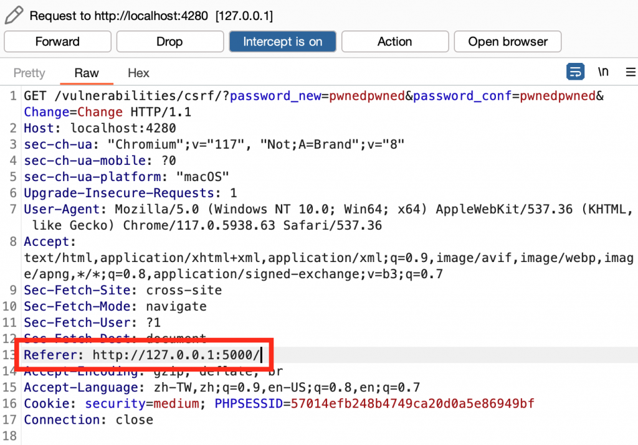Click the sec-ch-ua-mobile: ?0 line
The image size is (638, 445).
(x=100, y=161)
